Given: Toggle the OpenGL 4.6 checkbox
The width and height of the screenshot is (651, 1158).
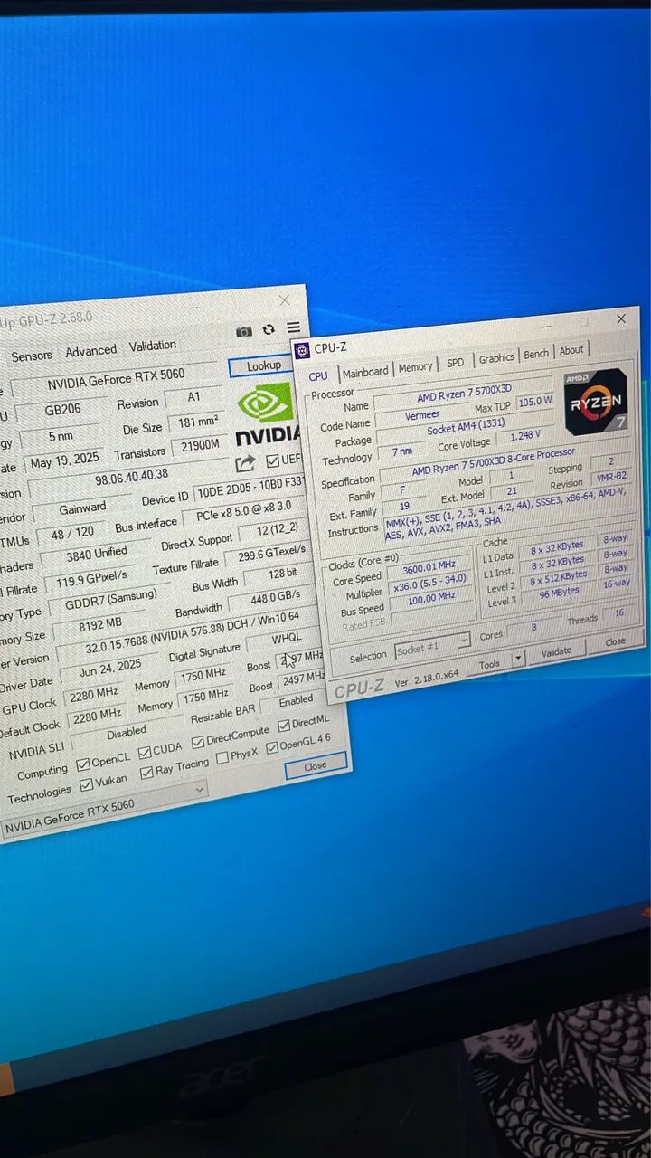Looking at the screenshot, I should tap(271, 747).
